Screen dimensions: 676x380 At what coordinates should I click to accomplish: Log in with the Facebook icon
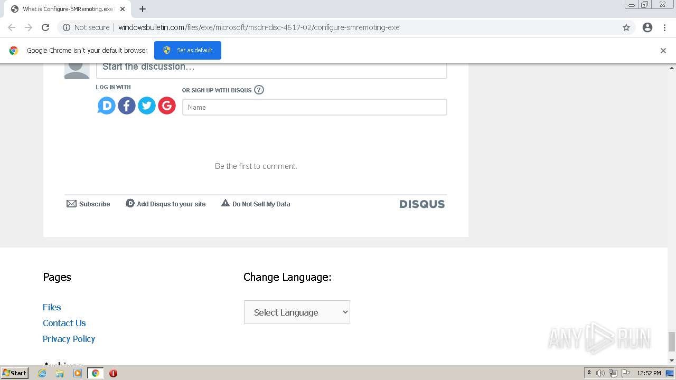click(x=127, y=106)
